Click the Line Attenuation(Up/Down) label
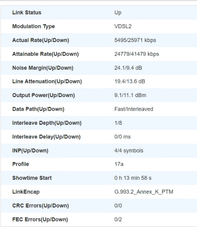197x232 pixels. tap(47, 82)
